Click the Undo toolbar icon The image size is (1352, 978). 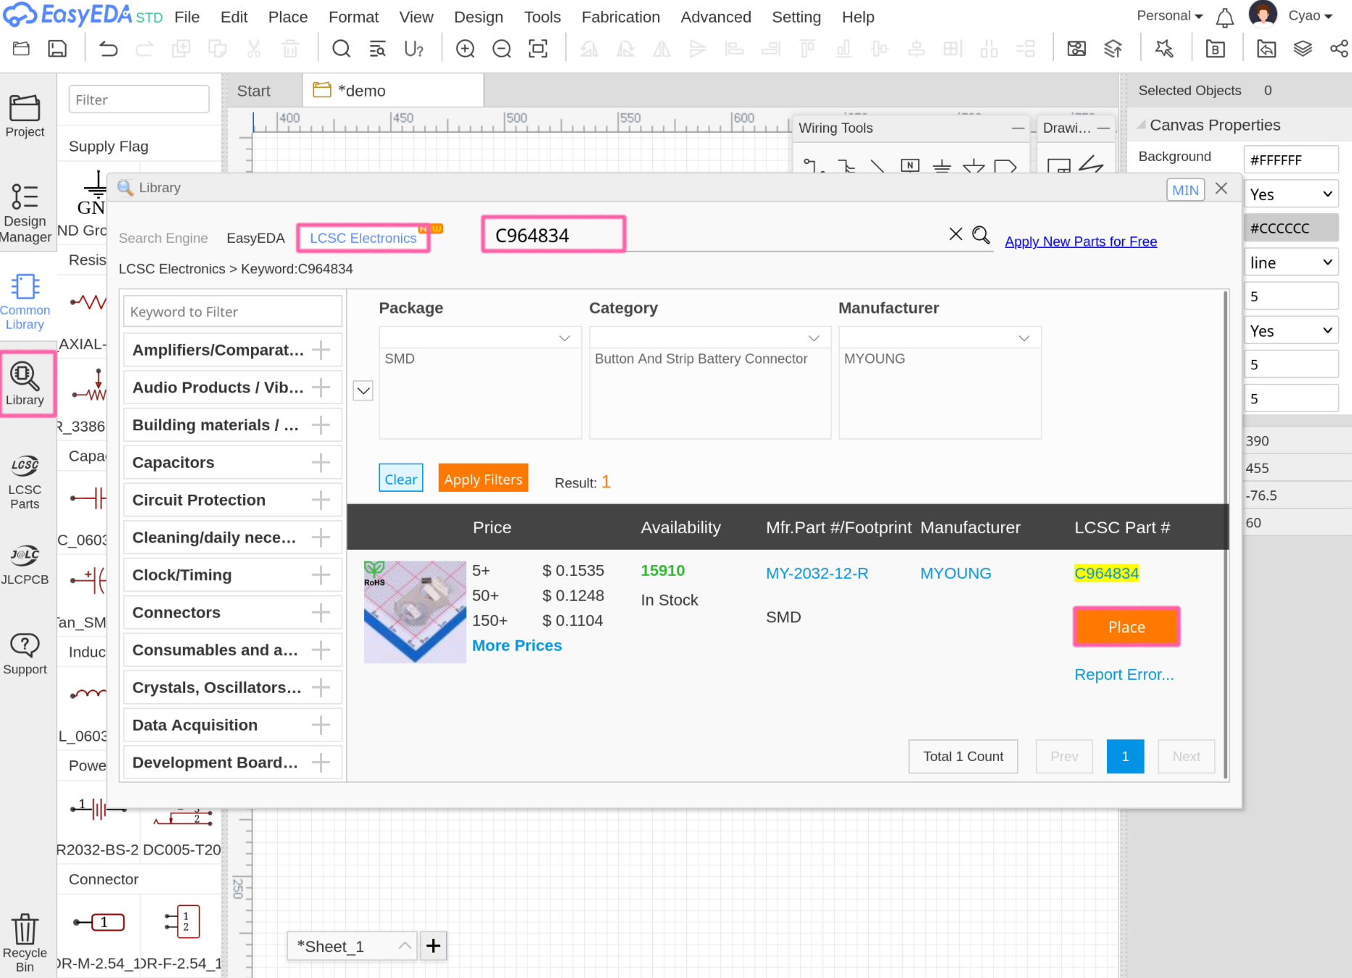[x=108, y=49]
